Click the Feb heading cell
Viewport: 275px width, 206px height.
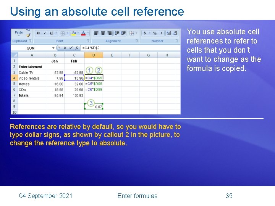click(x=74, y=61)
